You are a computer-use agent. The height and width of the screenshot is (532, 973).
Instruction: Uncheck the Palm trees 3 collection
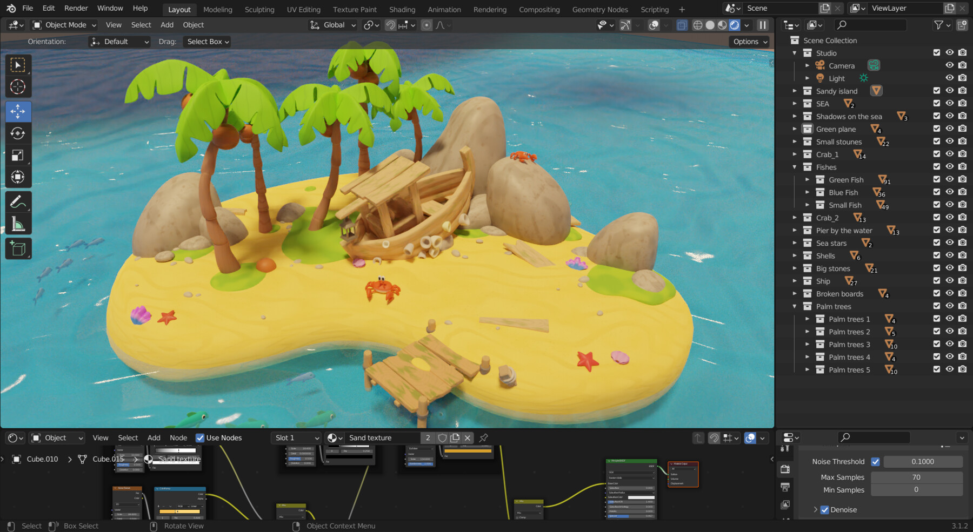coord(937,344)
